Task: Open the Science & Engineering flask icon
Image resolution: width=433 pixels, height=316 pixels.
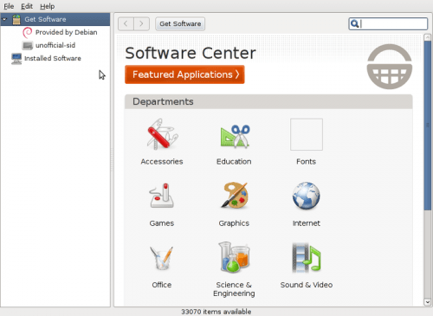Action: [x=234, y=257]
